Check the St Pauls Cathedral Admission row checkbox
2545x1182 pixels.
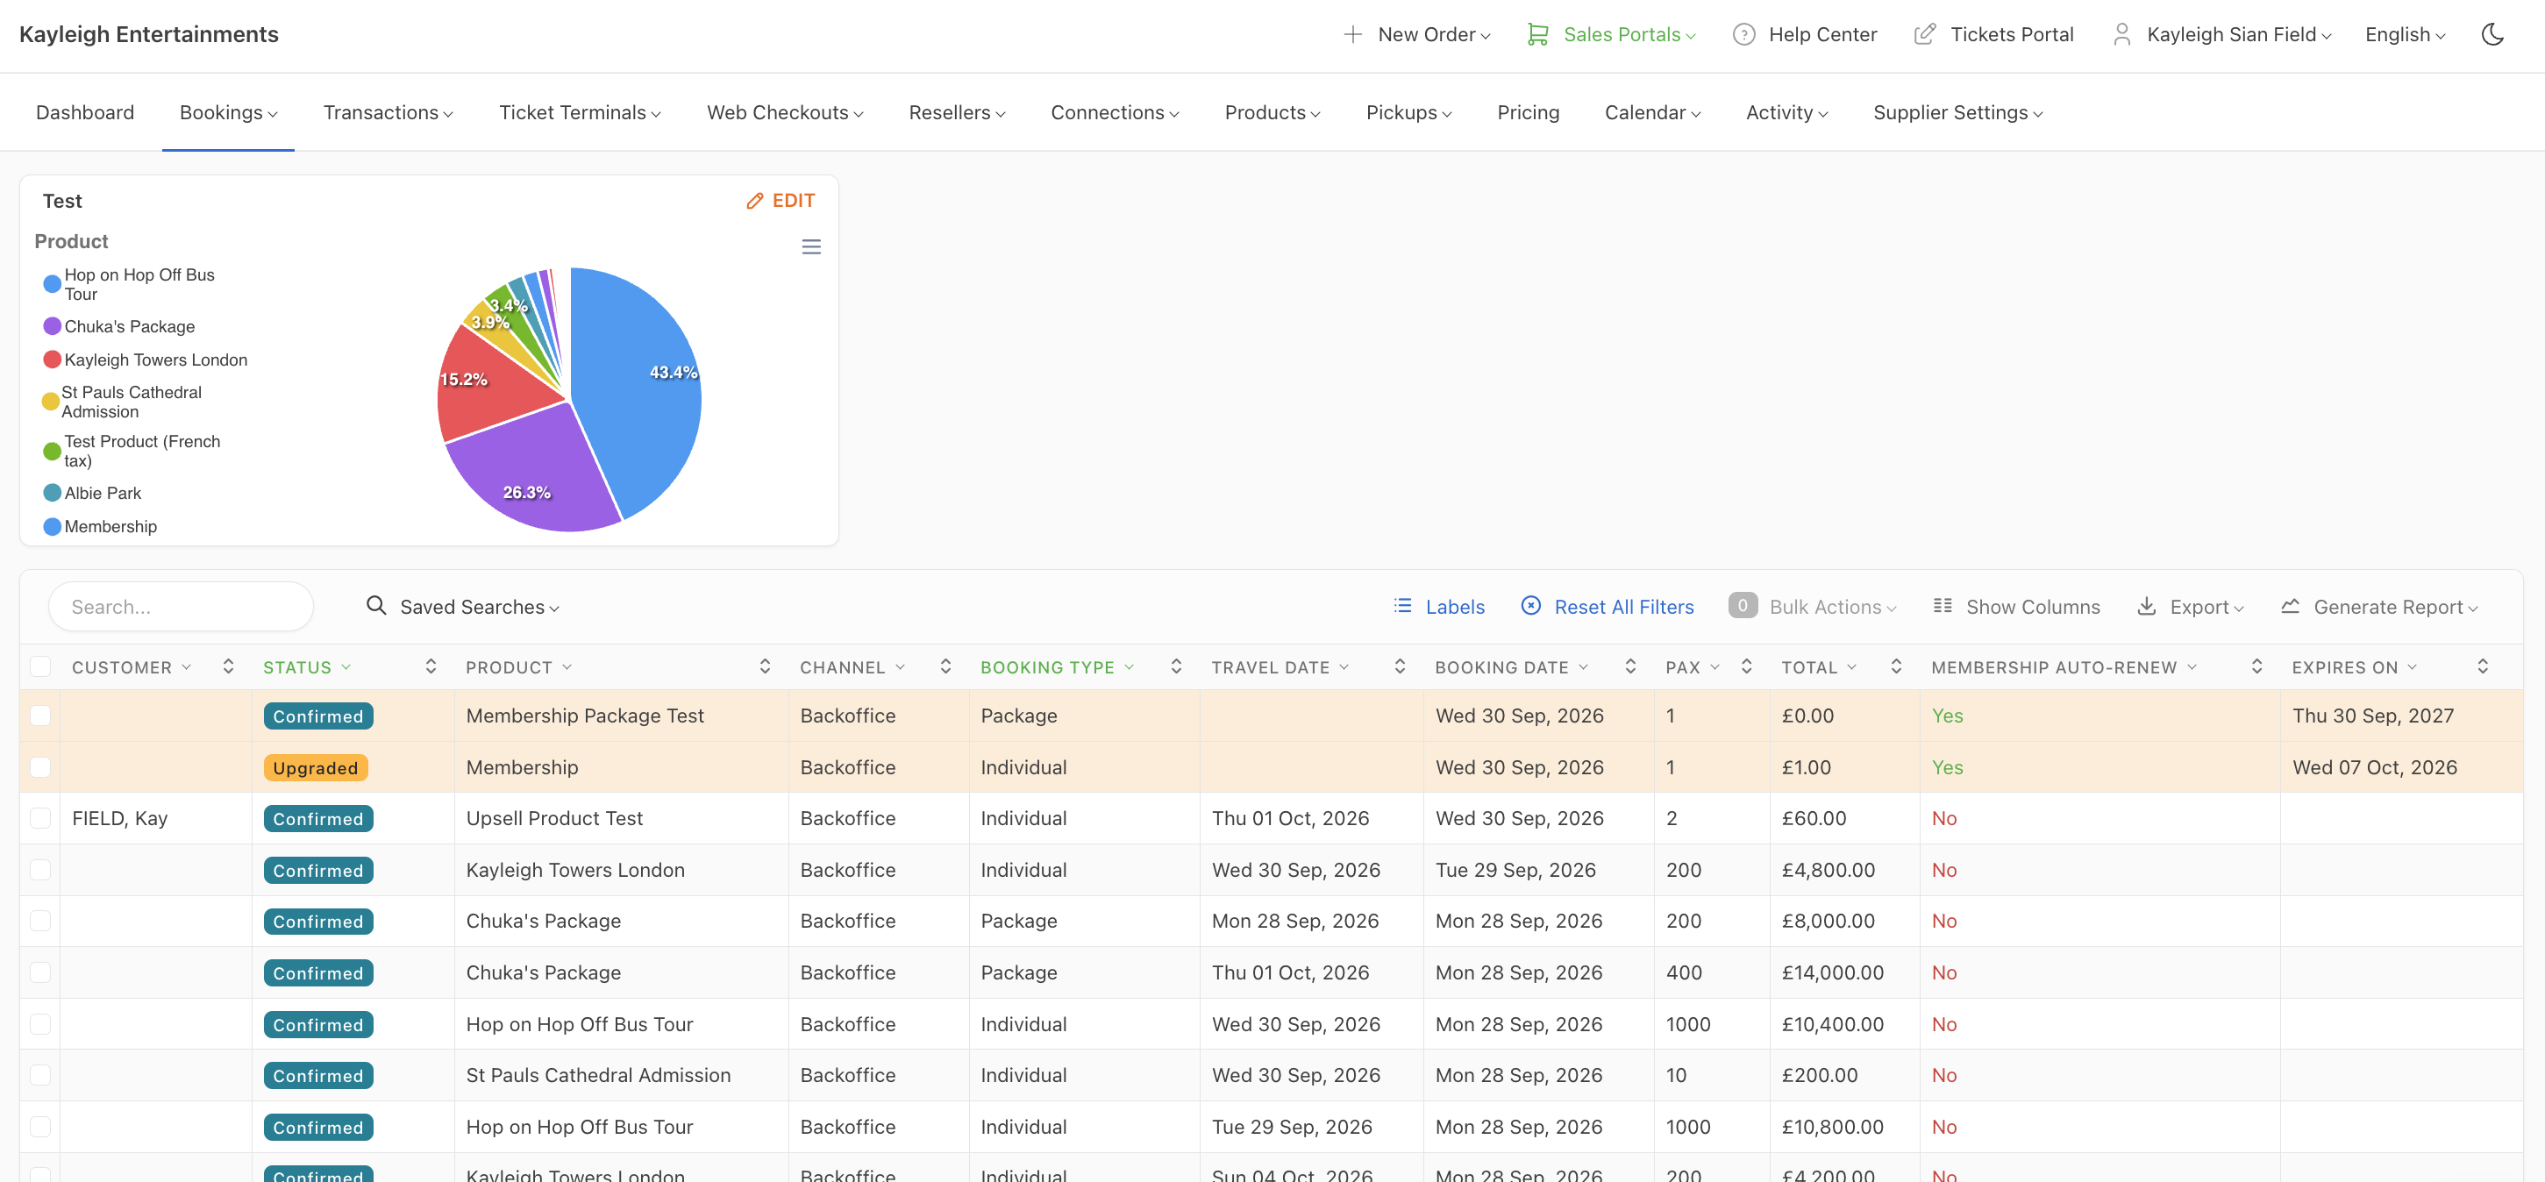click(40, 1074)
